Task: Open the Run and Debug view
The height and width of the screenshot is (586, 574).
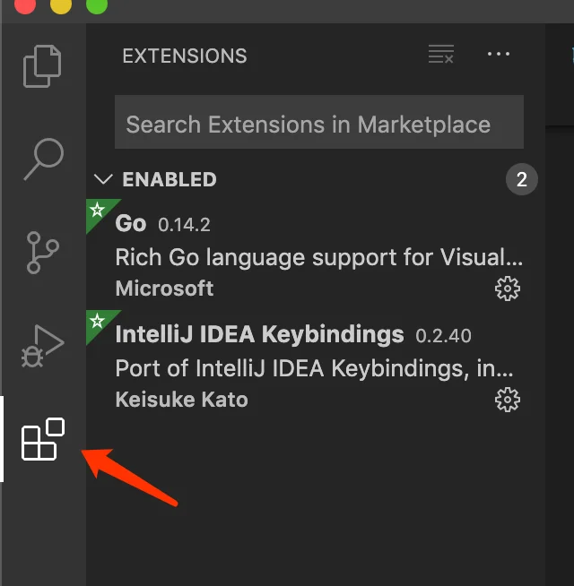Action: (43, 346)
